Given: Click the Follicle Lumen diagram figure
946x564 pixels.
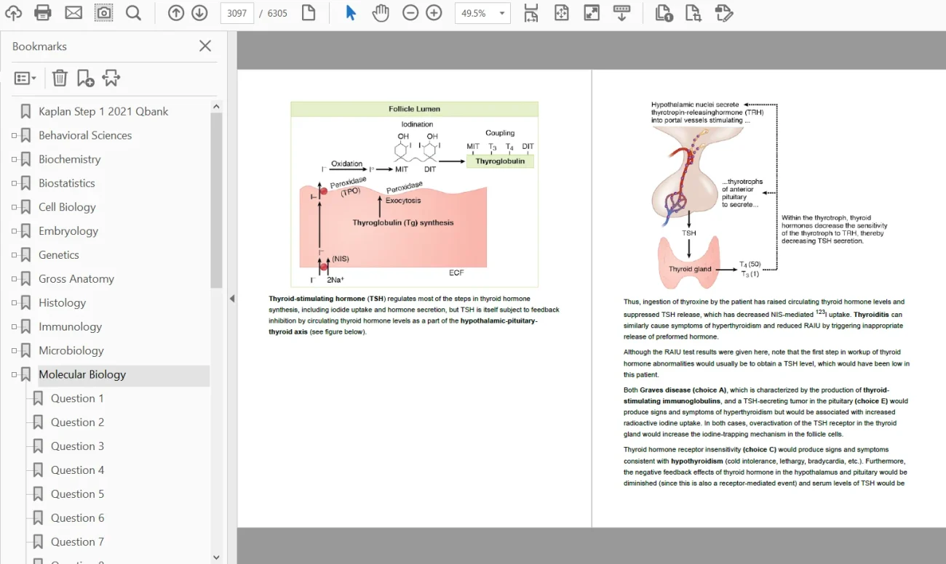Looking at the screenshot, I should pyautogui.click(x=414, y=194).
